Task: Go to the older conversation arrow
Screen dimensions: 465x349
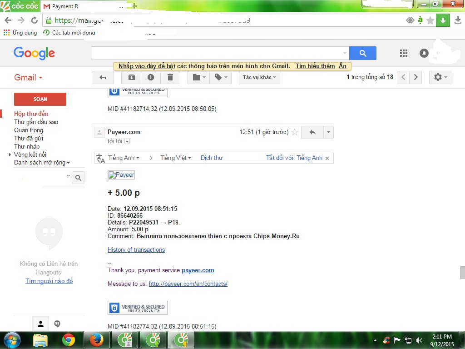Action: (x=416, y=77)
